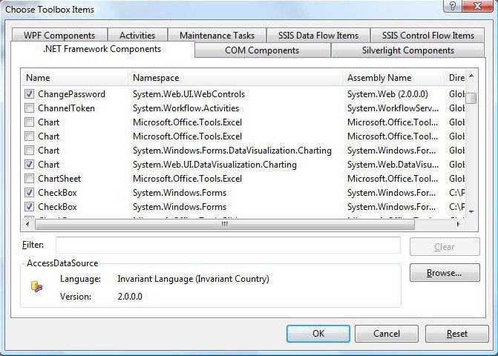Switch to Silverlight Components tab
Image resolution: width=498 pixels, height=356 pixels.
[407, 50]
